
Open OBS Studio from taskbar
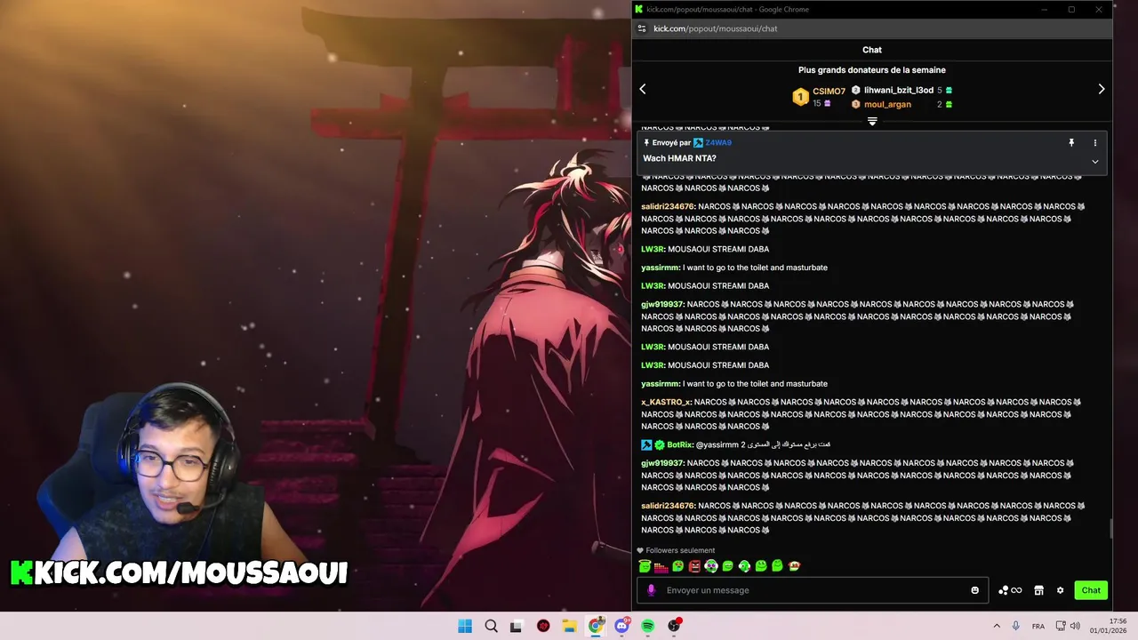[675, 626]
